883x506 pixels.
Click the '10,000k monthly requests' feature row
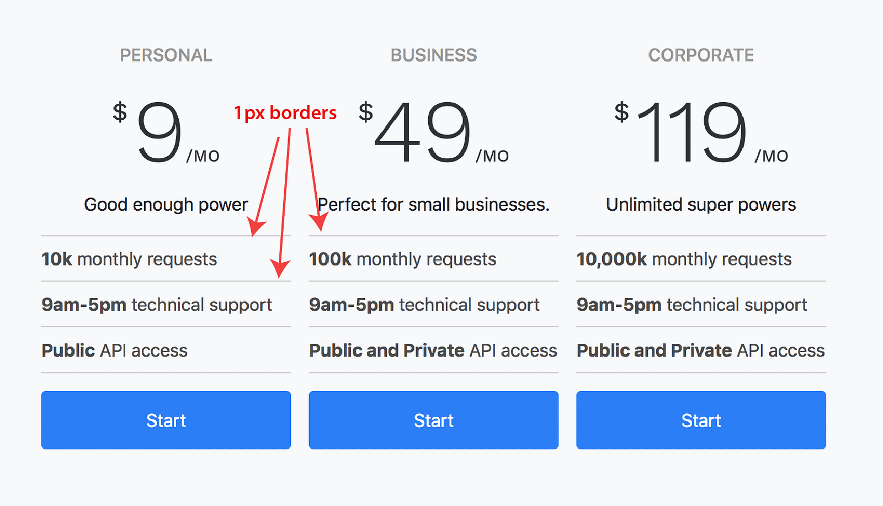pyautogui.click(x=701, y=259)
